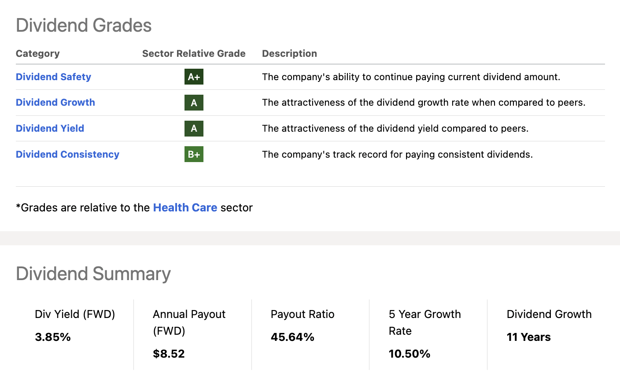The image size is (620, 377).
Task: Click the Payout Ratio 45.64% value
Action: point(292,337)
